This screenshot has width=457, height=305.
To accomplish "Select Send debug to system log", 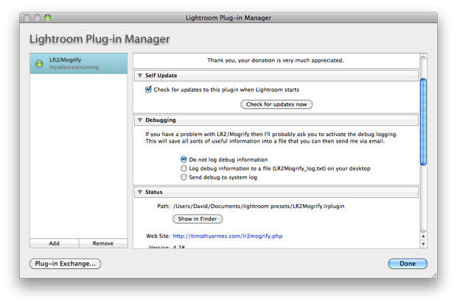I will click(x=184, y=177).
